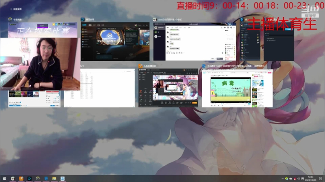Open the taskbar clock showing 12:44

(311, 179)
